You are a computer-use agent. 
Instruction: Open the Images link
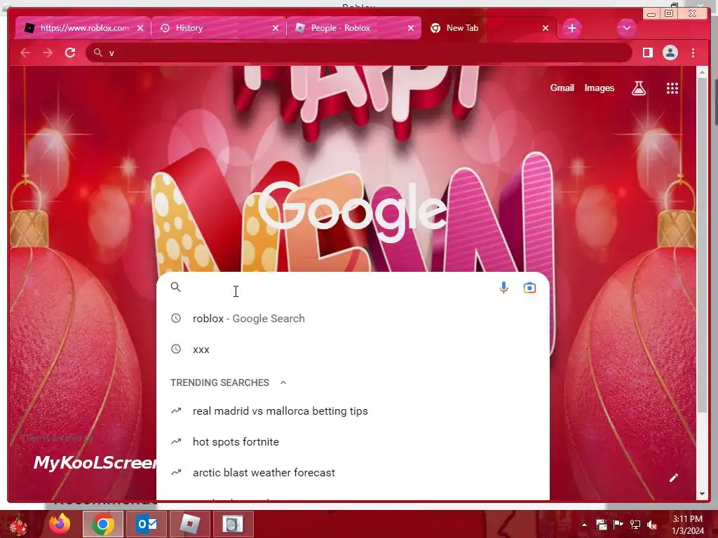tap(599, 88)
